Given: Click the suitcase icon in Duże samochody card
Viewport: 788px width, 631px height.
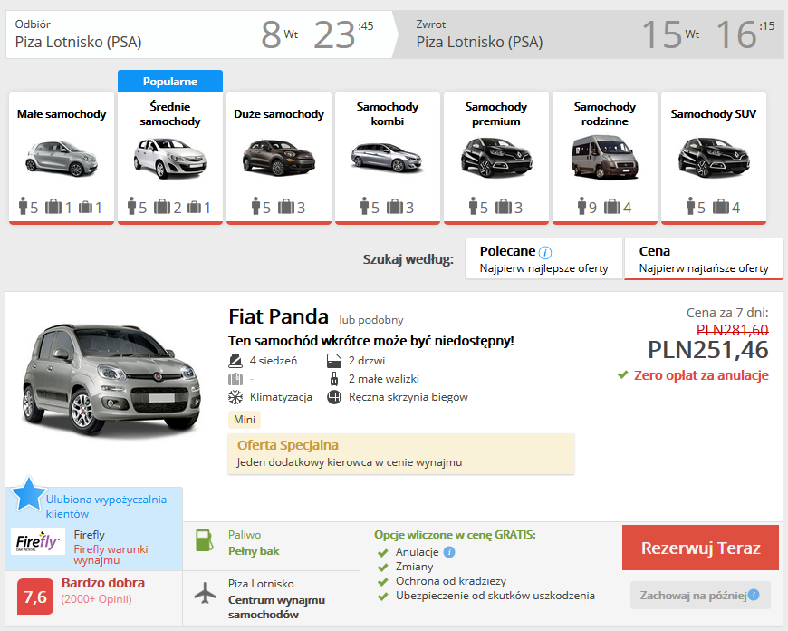Looking at the screenshot, I should [x=286, y=207].
